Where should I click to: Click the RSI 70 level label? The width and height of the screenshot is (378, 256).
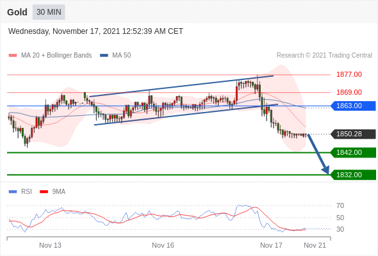(x=340, y=205)
